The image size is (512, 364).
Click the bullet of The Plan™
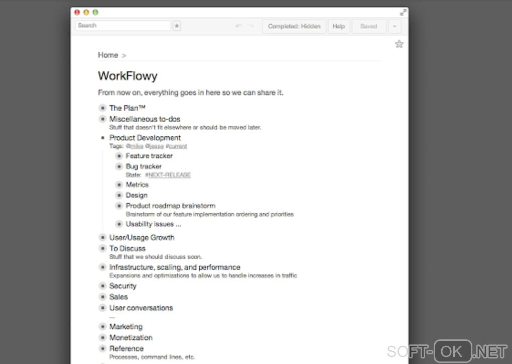coord(102,108)
